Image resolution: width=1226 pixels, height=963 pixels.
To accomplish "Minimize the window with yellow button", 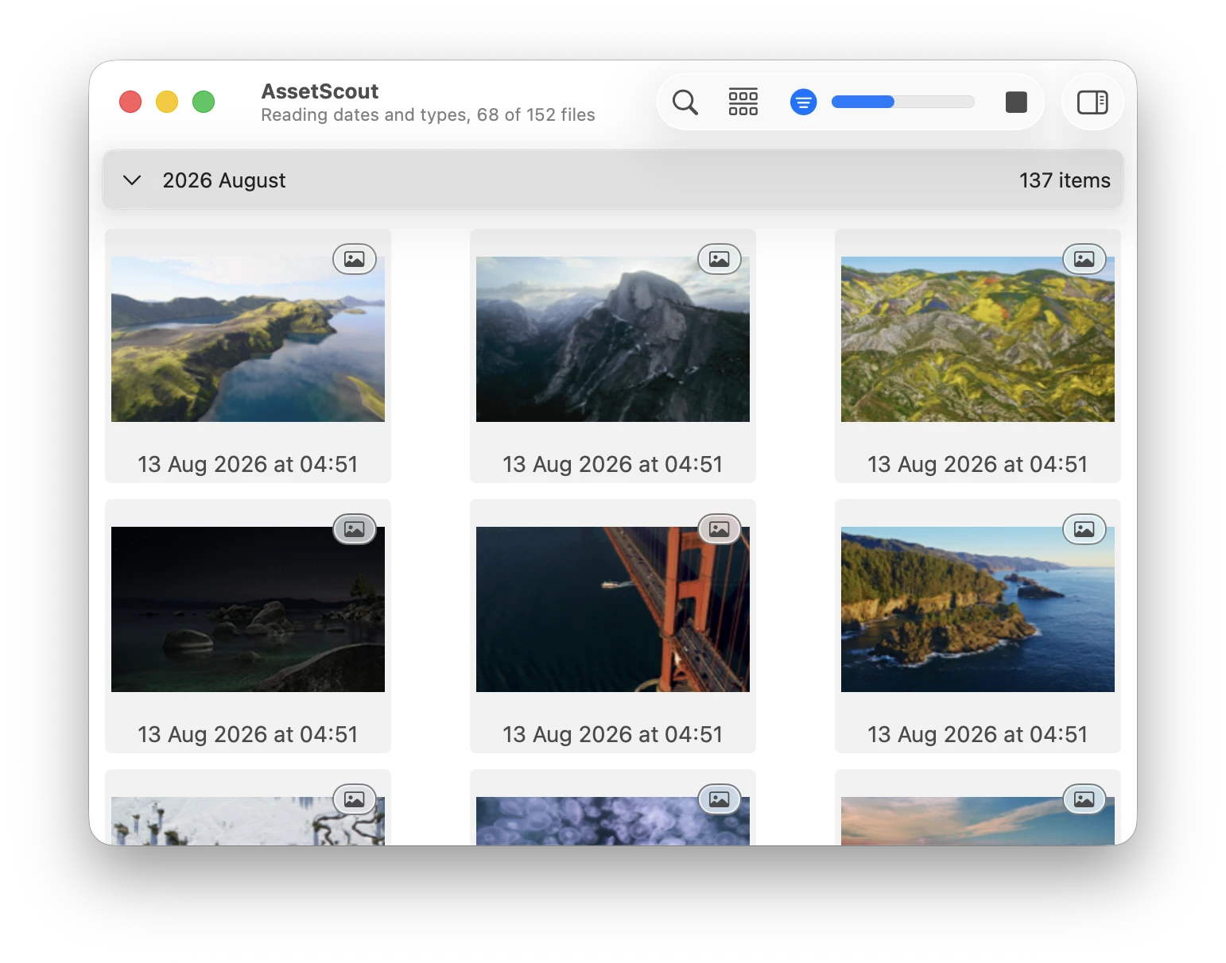I will (x=167, y=102).
